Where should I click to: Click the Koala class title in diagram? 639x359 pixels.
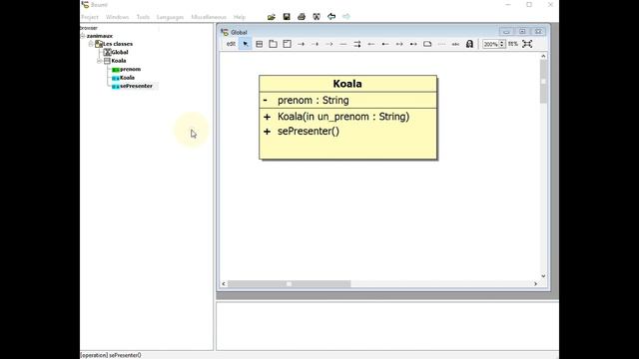point(347,84)
